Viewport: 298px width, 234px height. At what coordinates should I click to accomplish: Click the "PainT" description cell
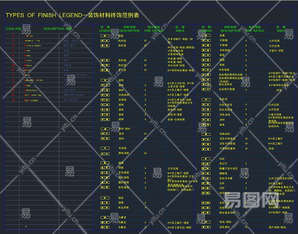(x=27, y=75)
